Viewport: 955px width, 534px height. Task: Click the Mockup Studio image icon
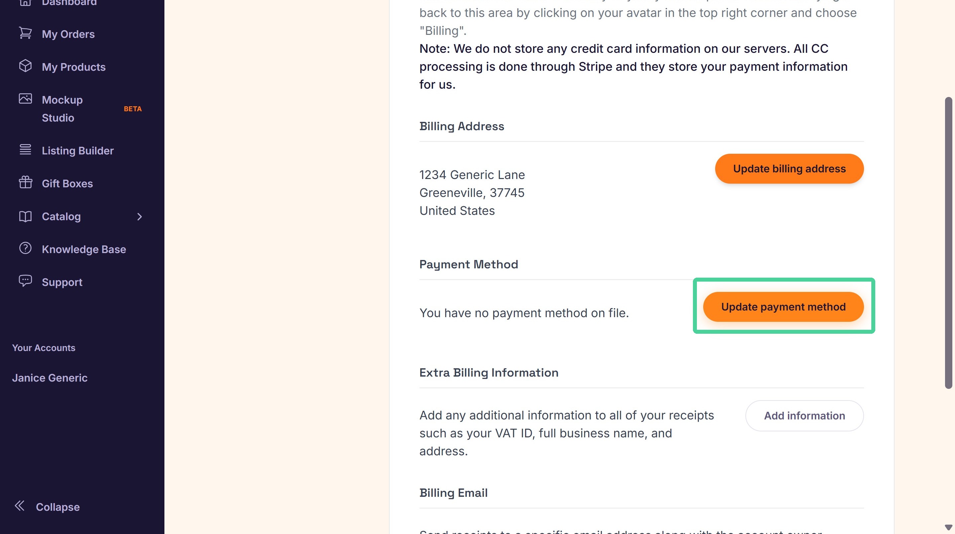click(25, 99)
